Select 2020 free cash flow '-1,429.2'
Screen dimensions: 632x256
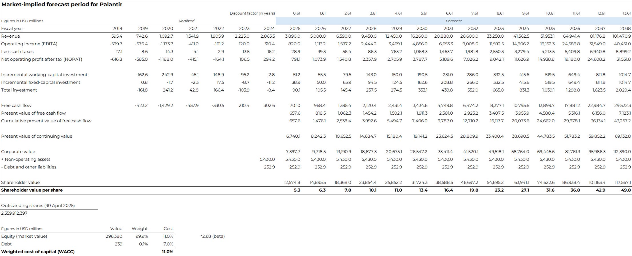coord(165,105)
